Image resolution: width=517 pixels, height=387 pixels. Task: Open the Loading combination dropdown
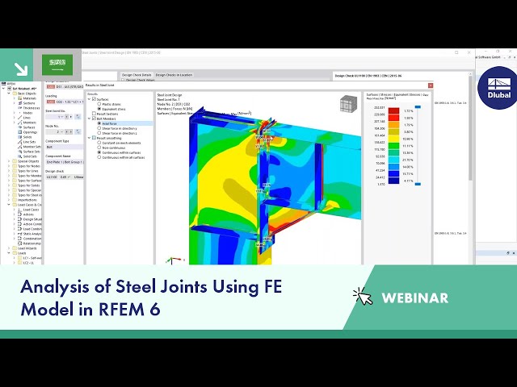[x=65, y=102]
